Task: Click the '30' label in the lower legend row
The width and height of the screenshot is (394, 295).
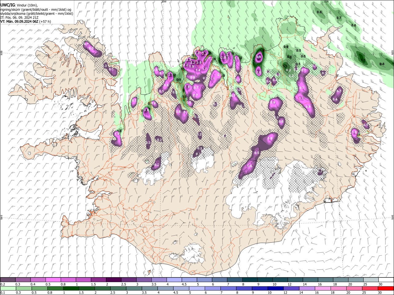Action: pos(380,293)
